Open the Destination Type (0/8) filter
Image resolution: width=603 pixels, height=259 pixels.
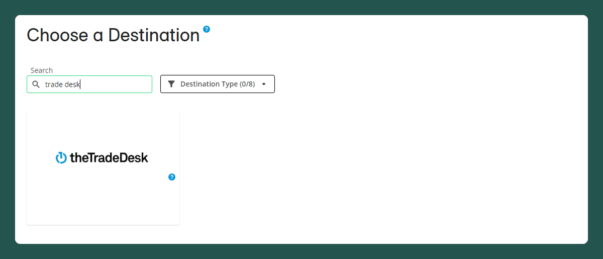pyautogui.click(x=217, y=84)
